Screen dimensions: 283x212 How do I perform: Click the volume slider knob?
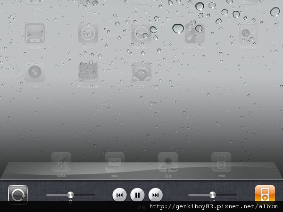click(x=212, y=195)
